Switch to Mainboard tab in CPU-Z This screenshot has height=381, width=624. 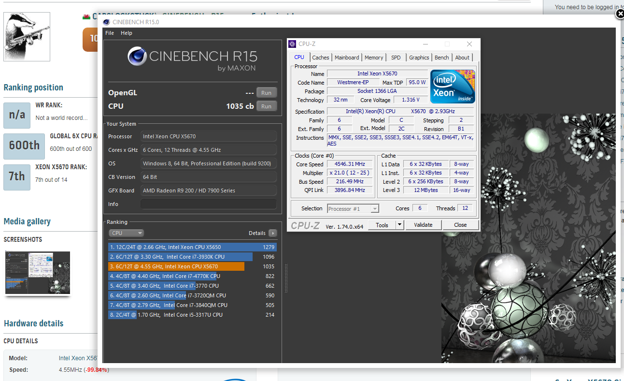point(347,58)
